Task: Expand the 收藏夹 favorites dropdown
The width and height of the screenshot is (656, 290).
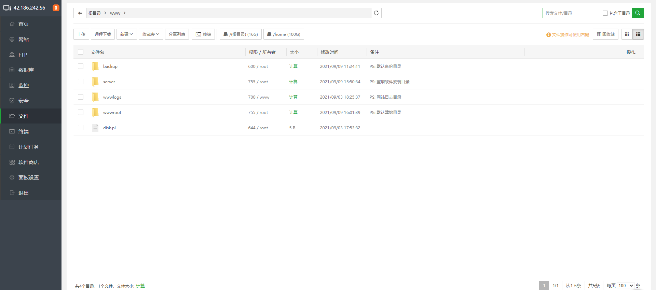Action: tap(151, 34)
